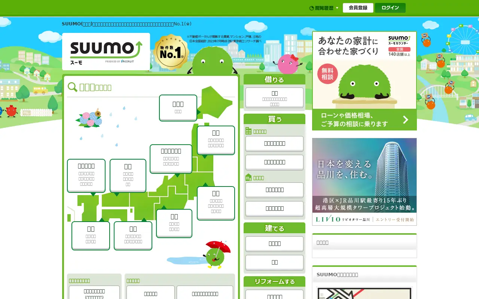Open the LIVIO 日本を変える品川 ad
479x299 pixels.
364,182
